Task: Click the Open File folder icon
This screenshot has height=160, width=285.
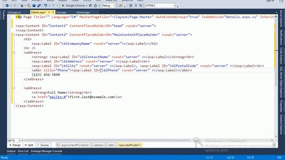Action: pyautogui.click(x=29, y=6)
